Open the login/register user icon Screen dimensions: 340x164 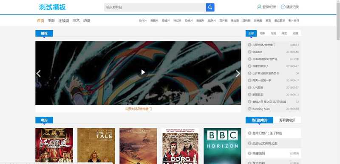259,7
